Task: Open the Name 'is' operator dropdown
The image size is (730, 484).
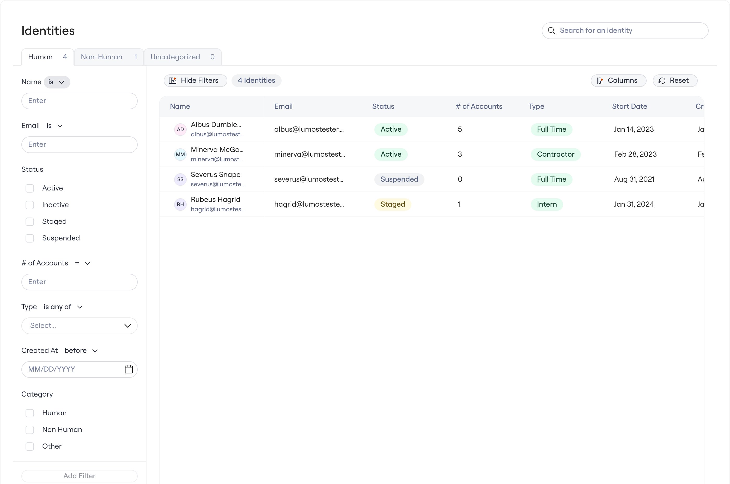Action: coord(57,82)
